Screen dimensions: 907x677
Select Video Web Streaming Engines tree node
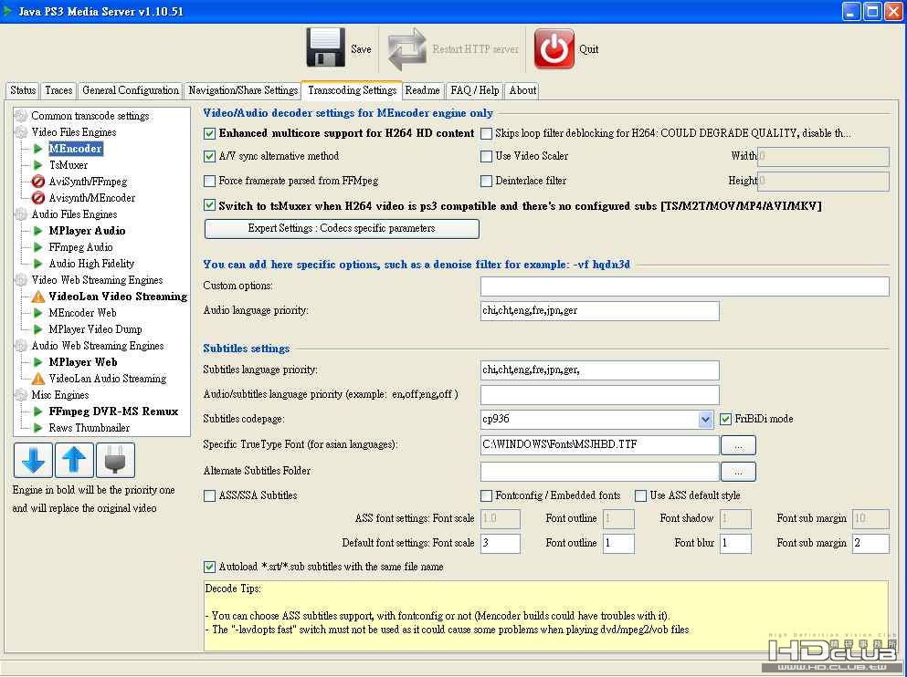click(97, 280)
